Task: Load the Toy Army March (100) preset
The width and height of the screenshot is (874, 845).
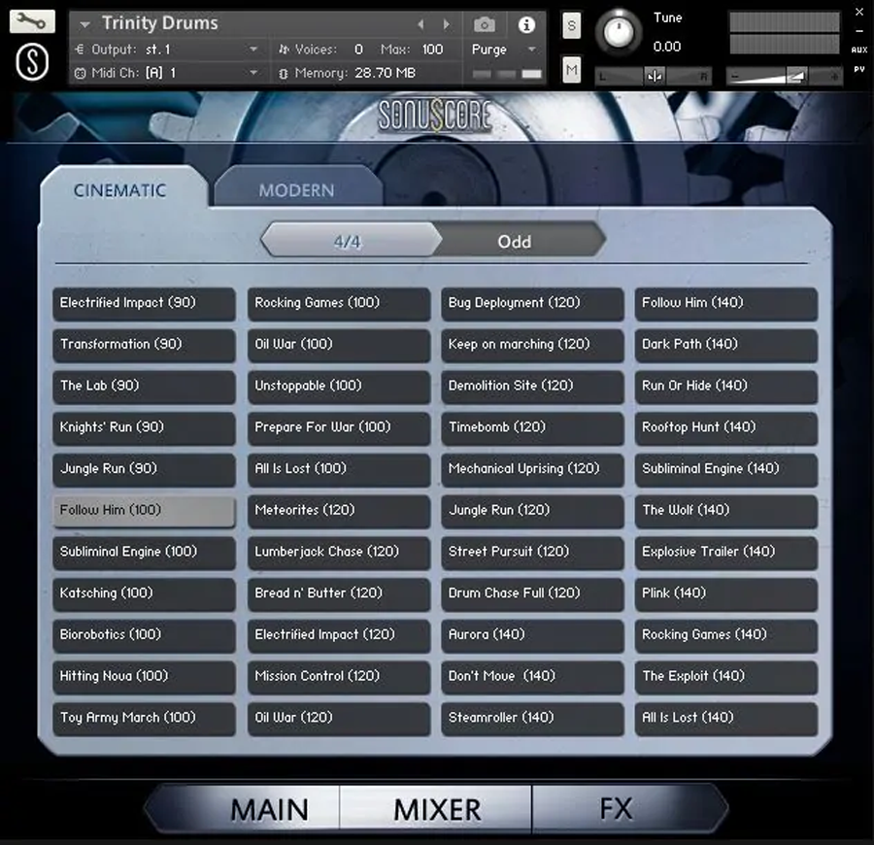Action: coord(145,718)
